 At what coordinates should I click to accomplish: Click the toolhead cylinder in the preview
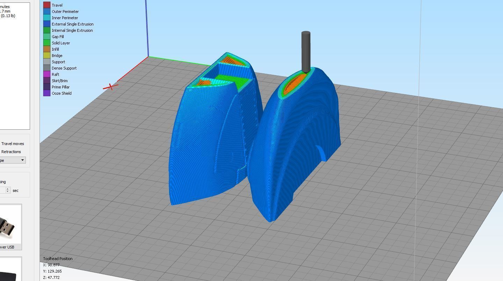pos(306,52)
